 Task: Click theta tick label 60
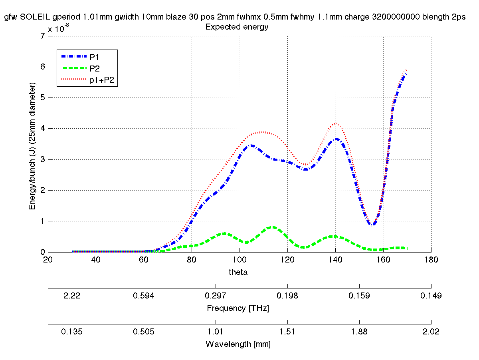[x=144, y=260]
